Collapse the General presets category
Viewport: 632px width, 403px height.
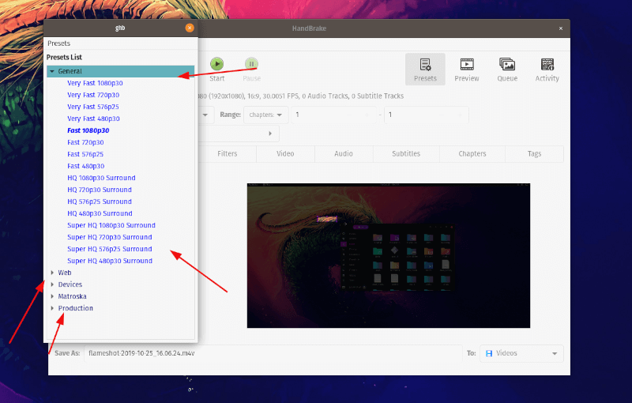[x=52, y=71]
